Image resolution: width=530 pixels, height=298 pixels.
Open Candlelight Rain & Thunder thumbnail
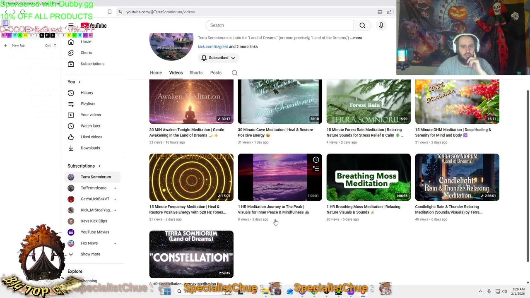point(457,177)
